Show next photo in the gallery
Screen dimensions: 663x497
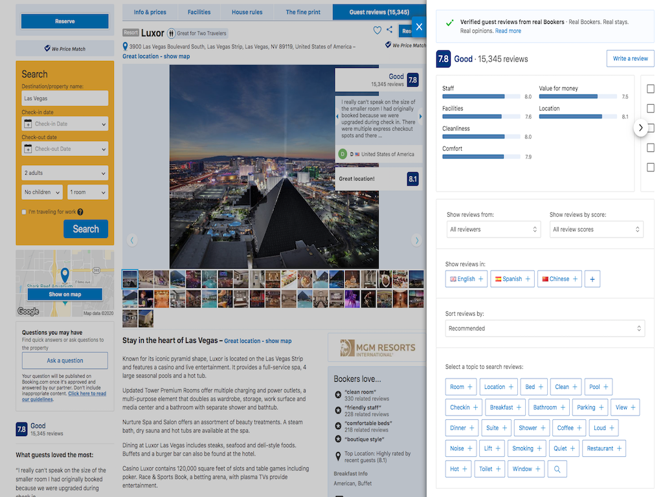(417, 241)
